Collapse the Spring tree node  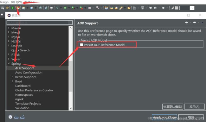pyautogui.click(x=9, y=63)
